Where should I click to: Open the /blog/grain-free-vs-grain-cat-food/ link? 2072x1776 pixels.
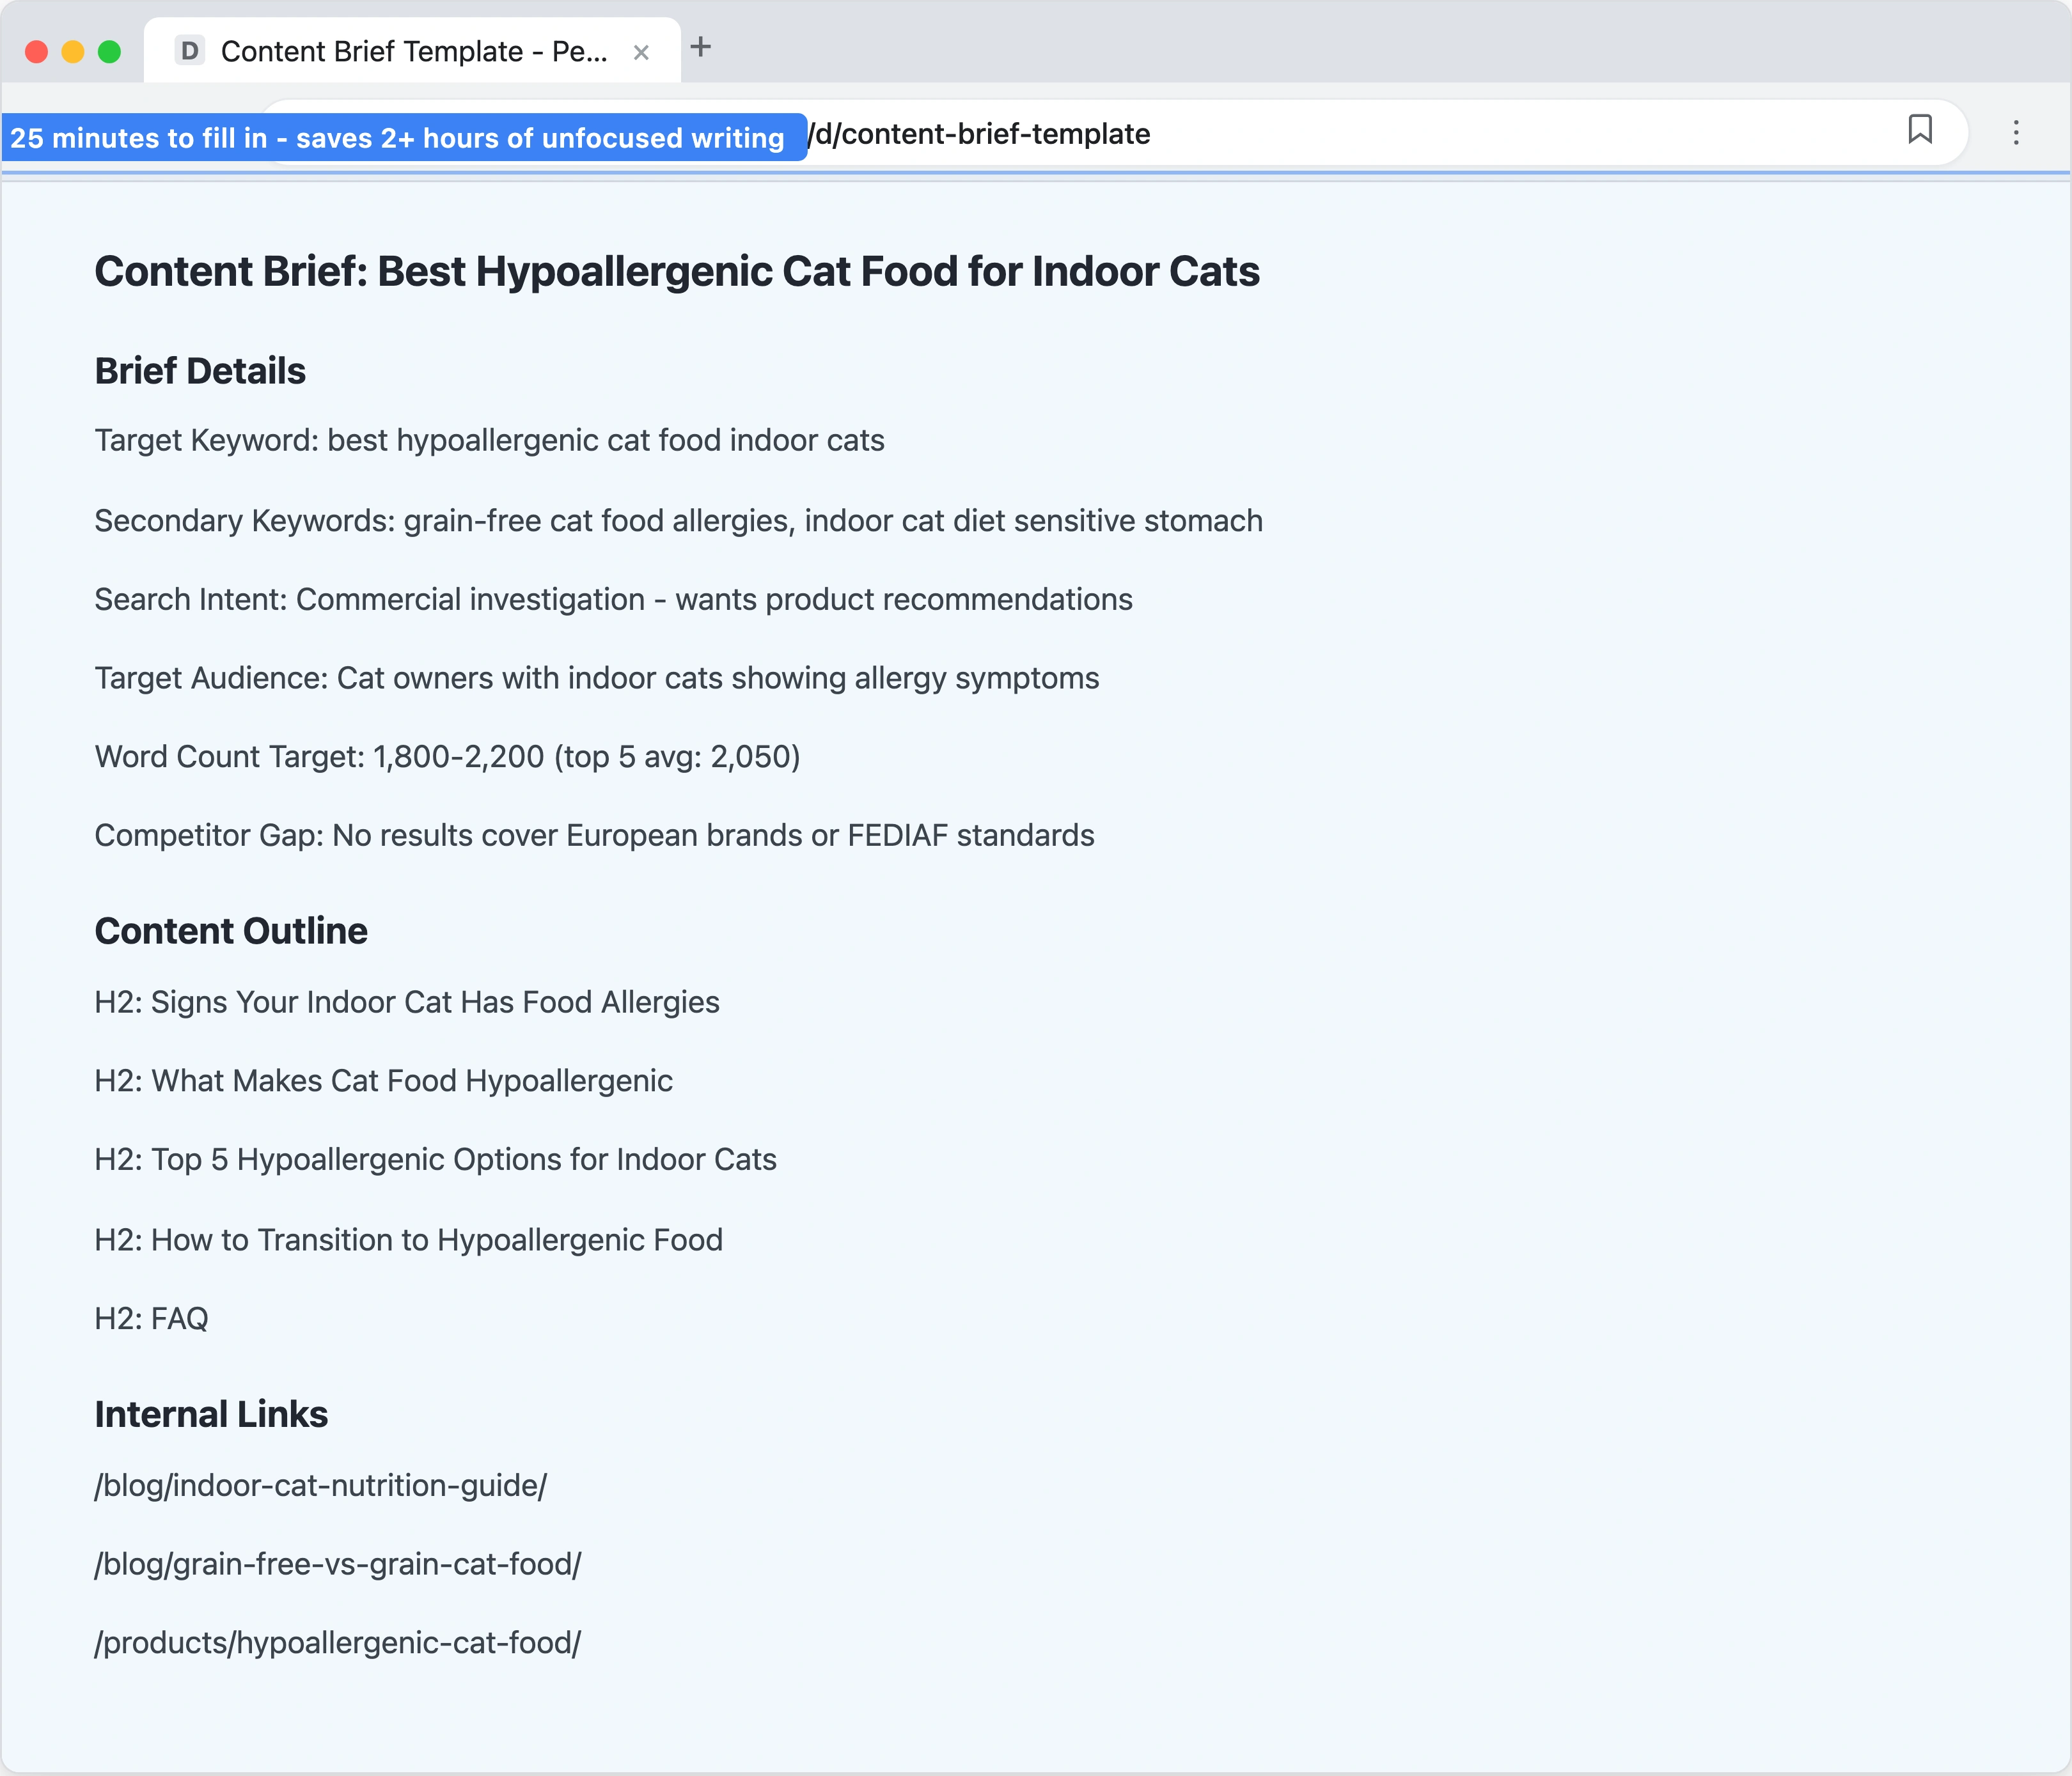[x=338, y=1564]
